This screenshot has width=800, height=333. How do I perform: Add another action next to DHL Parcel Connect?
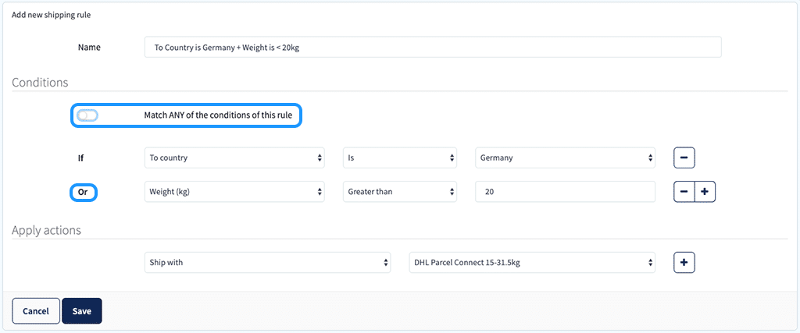click(x=684, y=263)
